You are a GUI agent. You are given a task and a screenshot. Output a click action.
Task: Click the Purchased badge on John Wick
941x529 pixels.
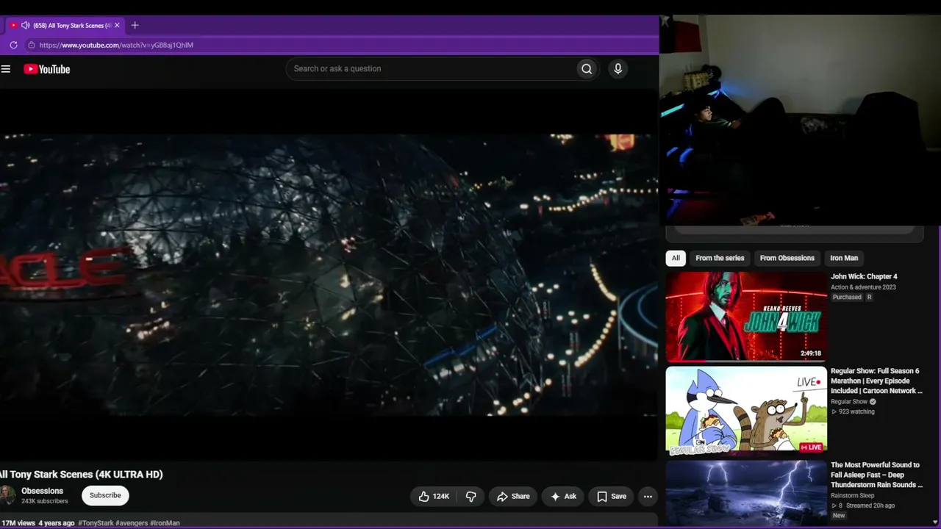(x=847, y=298)
